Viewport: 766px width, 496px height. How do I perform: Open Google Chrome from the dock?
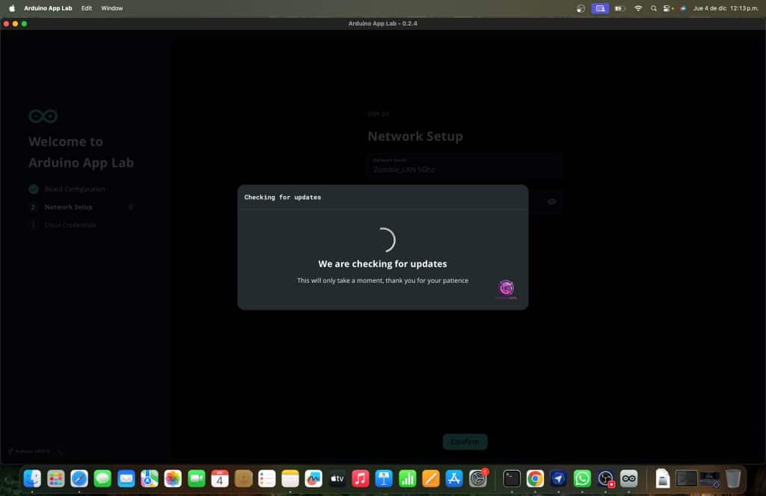click(x=535, y=478)
